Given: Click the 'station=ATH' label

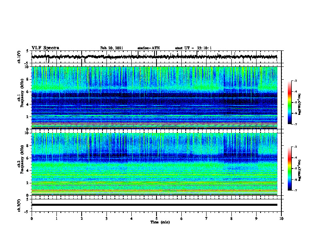Looking at the screenshot, I should pos(148,48).
